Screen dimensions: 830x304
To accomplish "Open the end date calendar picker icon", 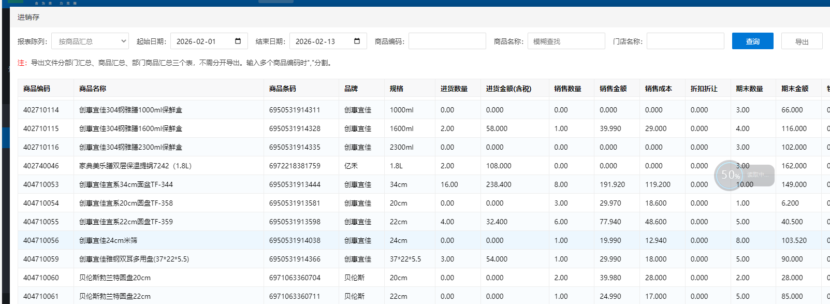I will click(x=357, y=41).
